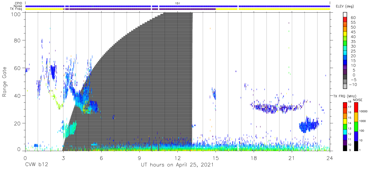Click the 'CVW b12' radar label
Viewport: 371px width, 171px height.
tap(36, 165)
